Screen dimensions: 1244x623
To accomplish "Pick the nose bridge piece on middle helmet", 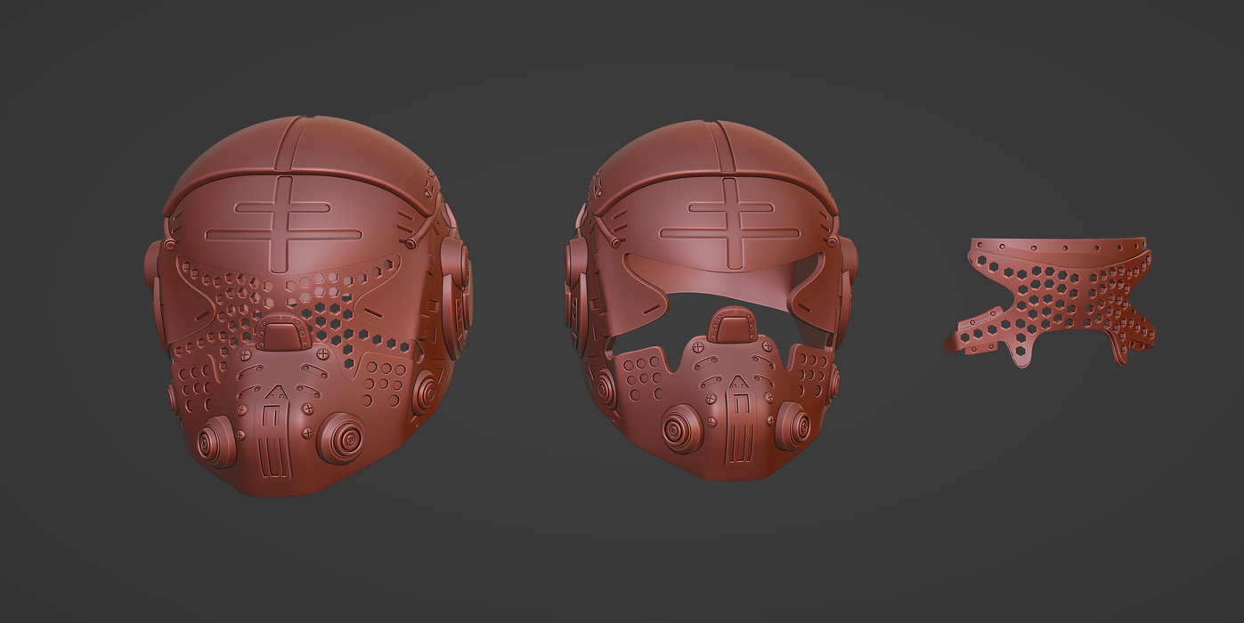I will pyautogui.click(x=734, y=324).
